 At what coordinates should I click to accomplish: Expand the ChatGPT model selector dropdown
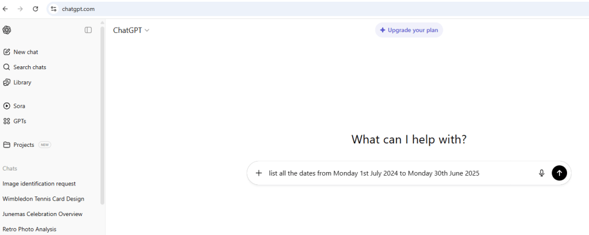[131, 30]
